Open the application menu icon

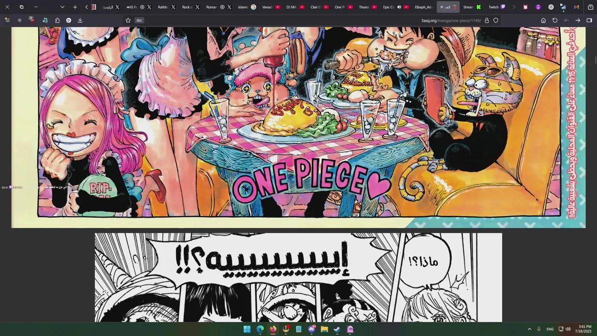point(7,20)
